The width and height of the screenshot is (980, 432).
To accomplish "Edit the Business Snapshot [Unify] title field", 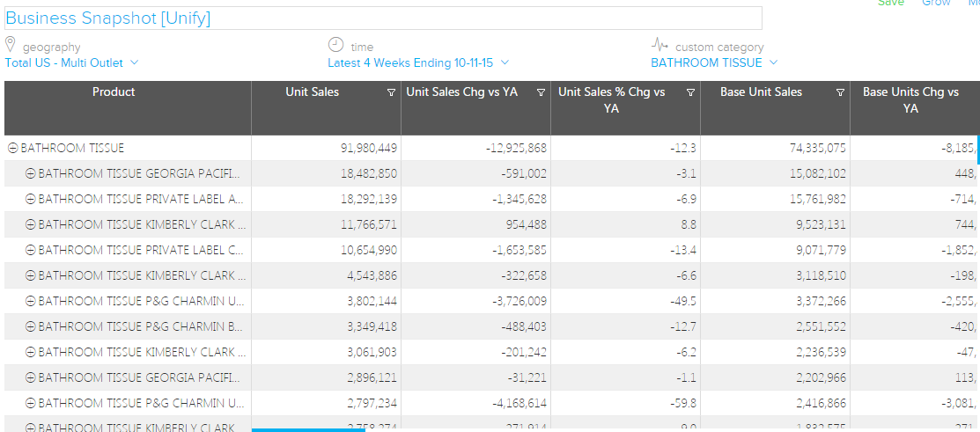I will tap(383, 18).
